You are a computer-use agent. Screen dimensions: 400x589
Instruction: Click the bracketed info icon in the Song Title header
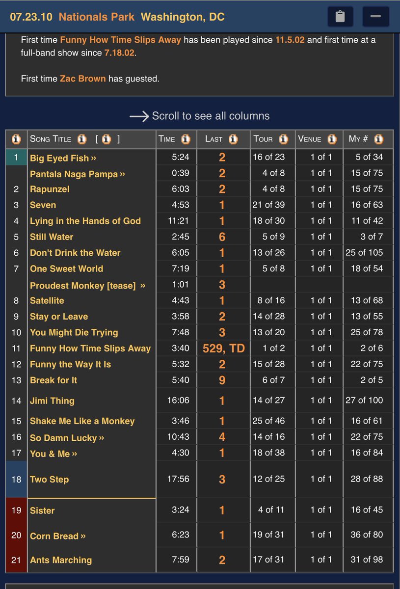click(107, 139)
